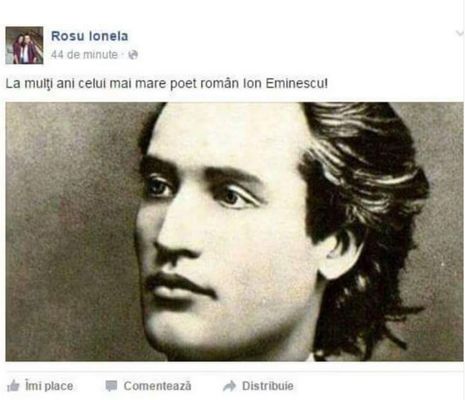Screen dimensions: 465x400
Task: Open the Rosu Ionela profile name link
Action: click(89, 36)
